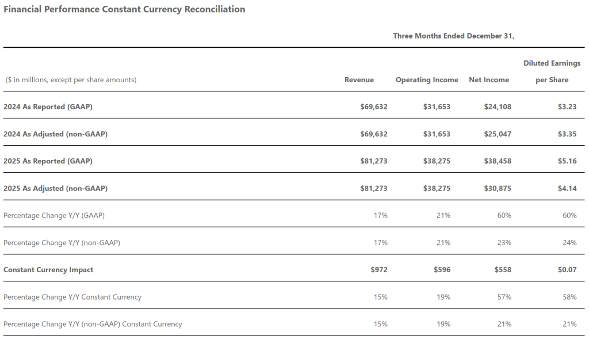Select the $5.16 diluted EPS value

point(567,161)
